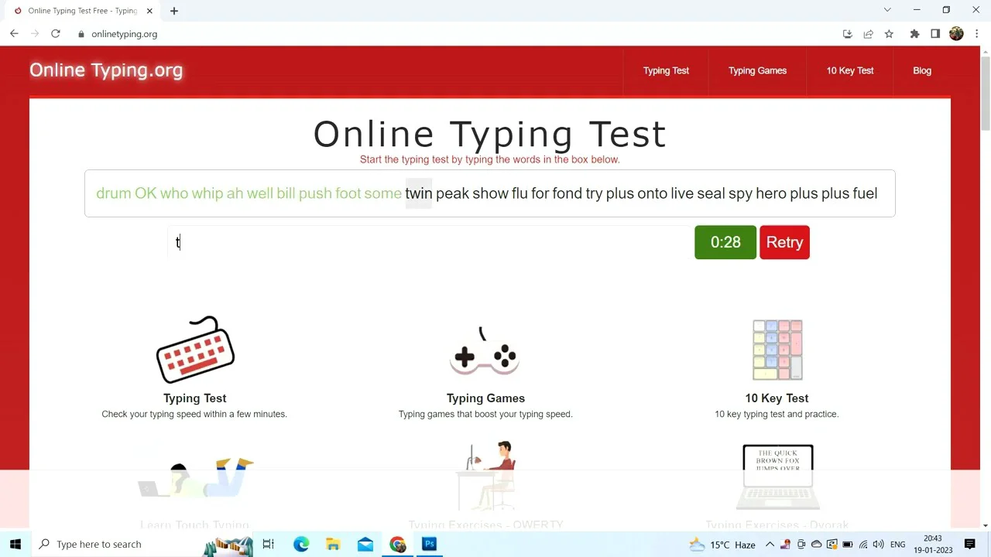
Task: Click the word "drum" in the test box
Action: pos(114,193)
